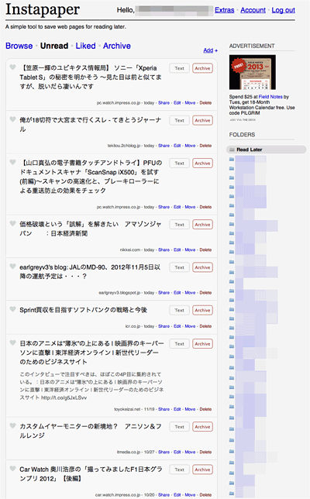Screen dimensions: 310x499
Task: Click the Field Notes 2013 ad thumbnail
Action: coord(253,72)
